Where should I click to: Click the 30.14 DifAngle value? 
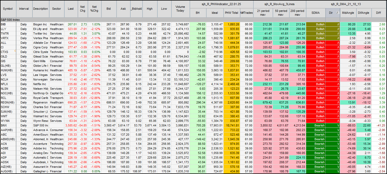[x=363, y=148]
